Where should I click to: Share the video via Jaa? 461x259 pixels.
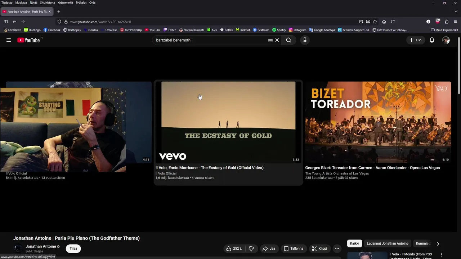click(x=269, y=249)
